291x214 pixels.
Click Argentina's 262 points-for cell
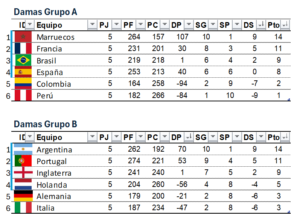(134, 149)
